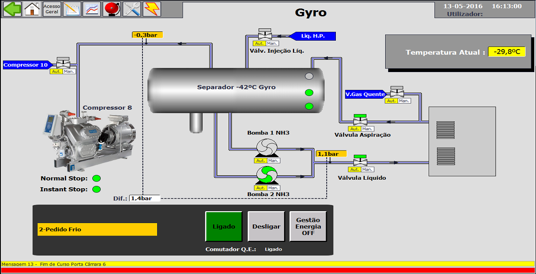Click the lightning bolt energy icon

click(152, 9)
